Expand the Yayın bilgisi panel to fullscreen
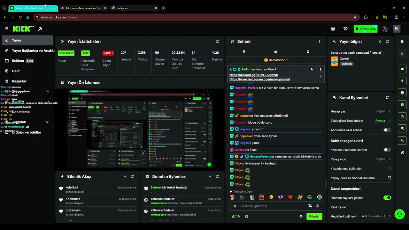The width and height of the screenshot is (409, 230). 388,42
